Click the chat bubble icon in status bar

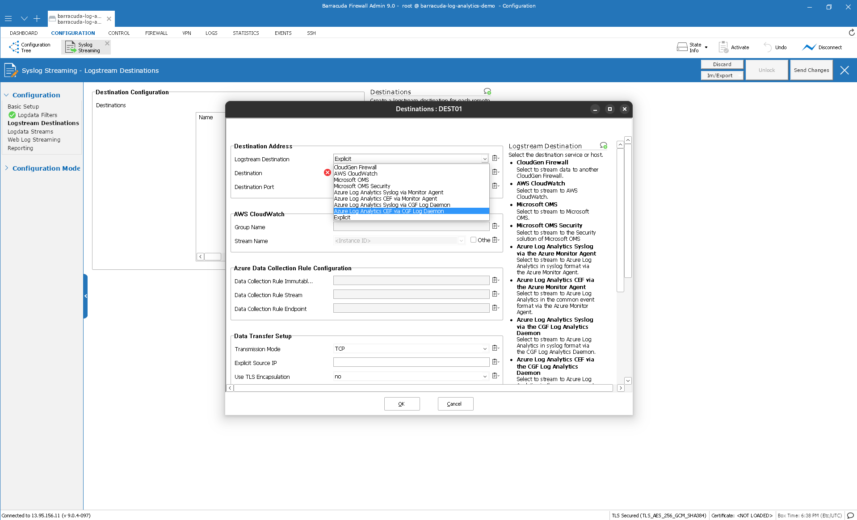[850, 515]
